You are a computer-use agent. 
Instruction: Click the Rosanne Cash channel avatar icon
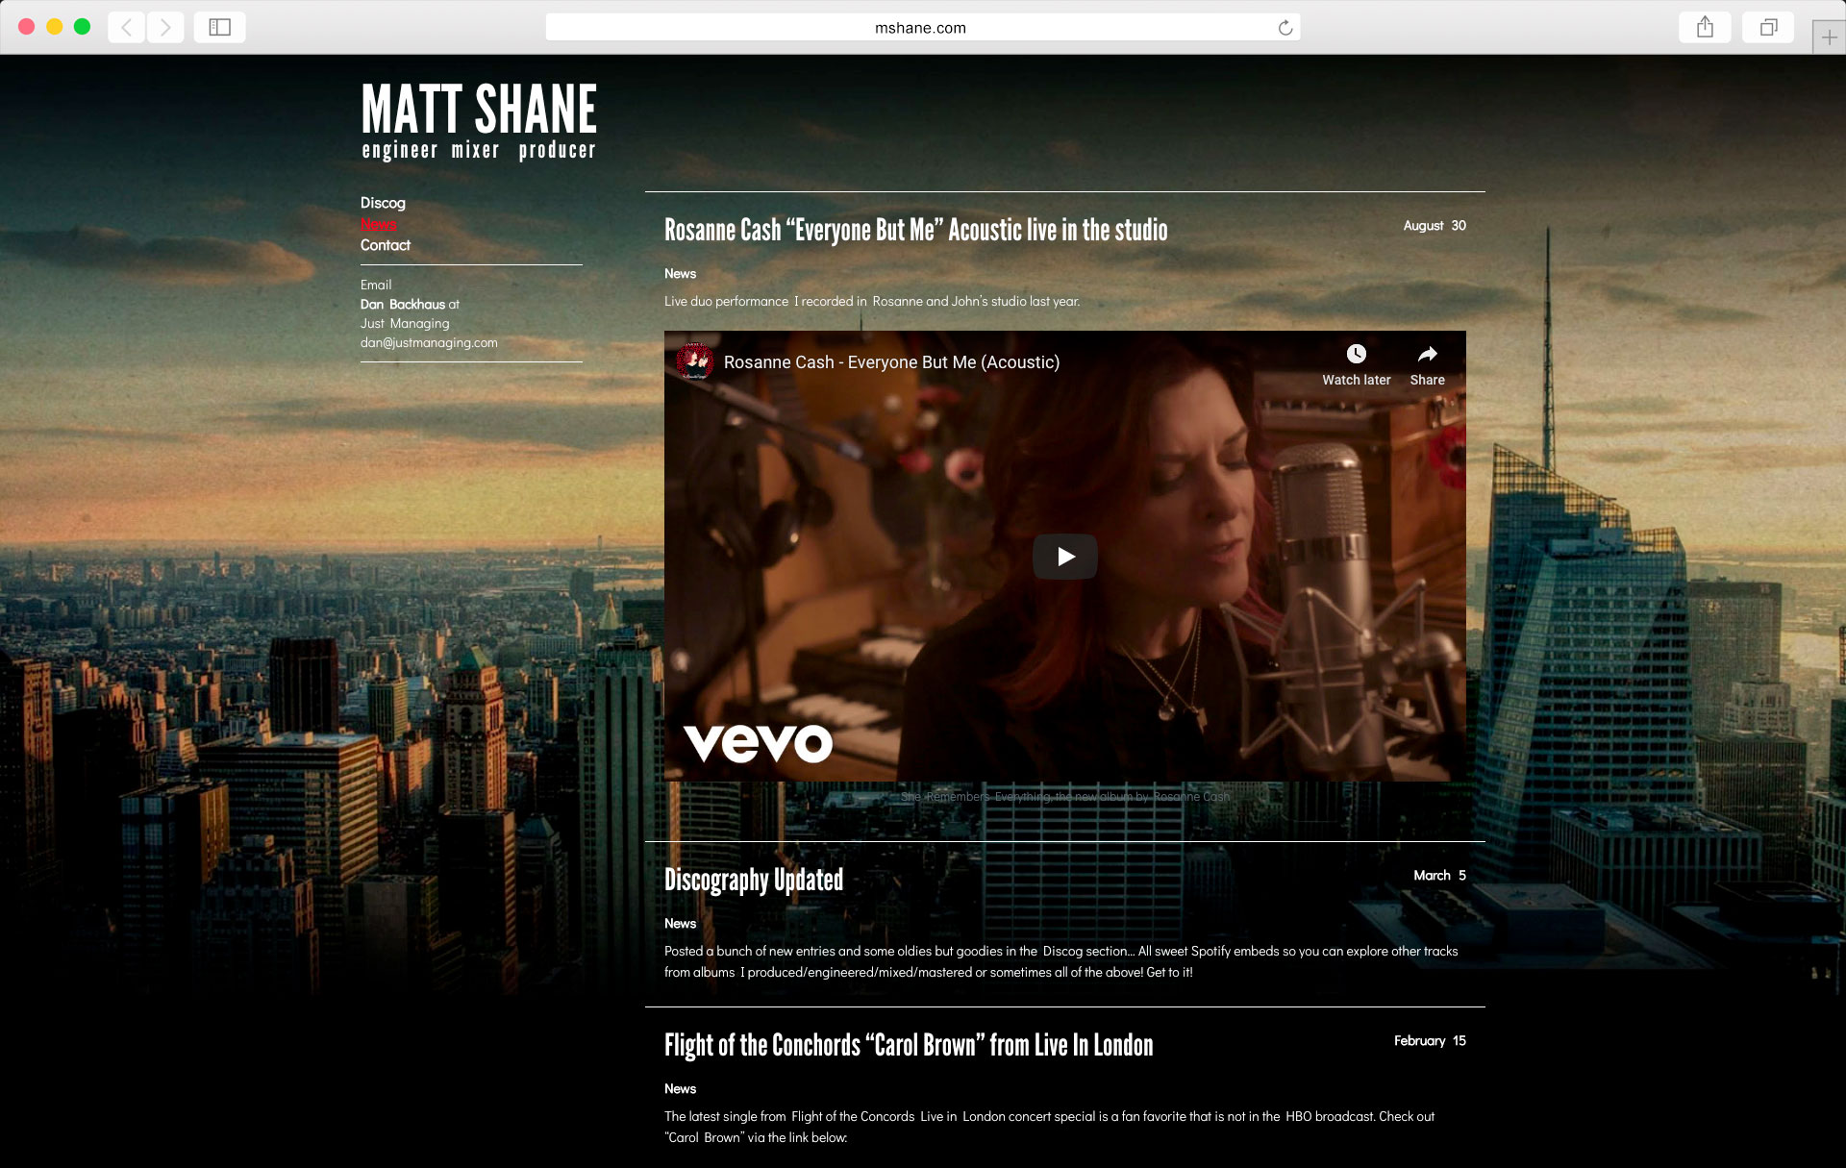point(694,362)
